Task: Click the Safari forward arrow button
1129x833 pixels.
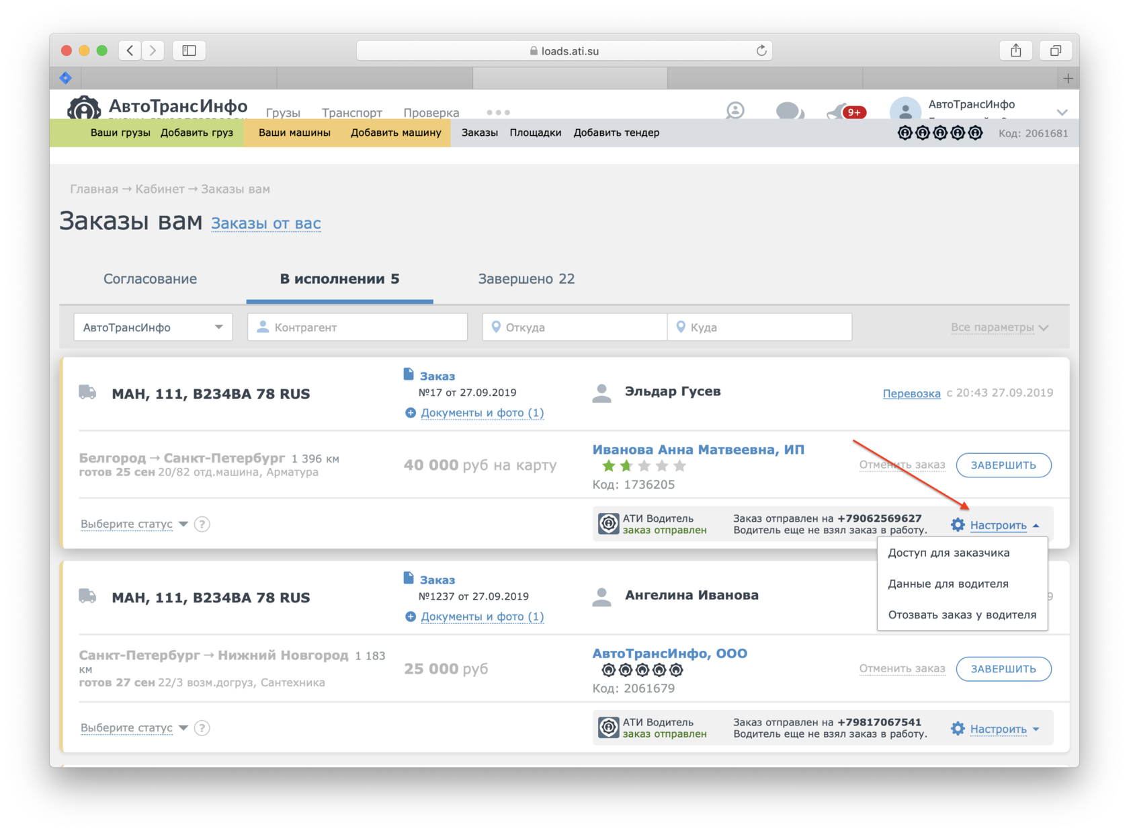Action: click(x=153, y=50)
